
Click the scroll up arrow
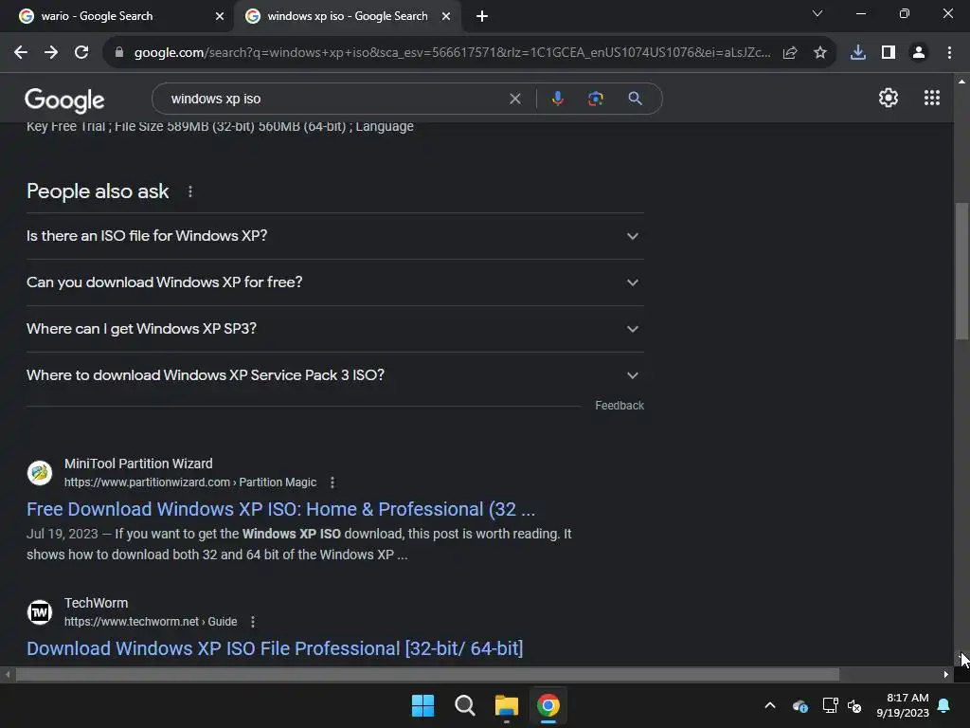[x=961, y=82]
